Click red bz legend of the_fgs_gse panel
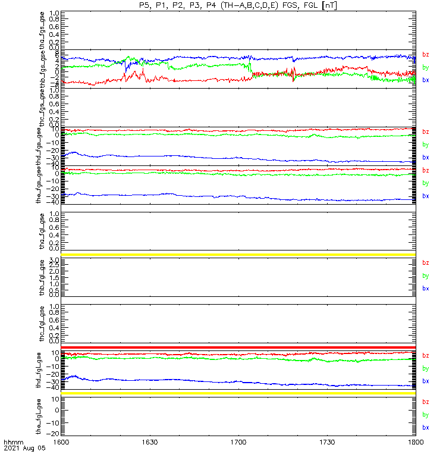The height and width of the screenshot is (476, 446). pos(426,170)
